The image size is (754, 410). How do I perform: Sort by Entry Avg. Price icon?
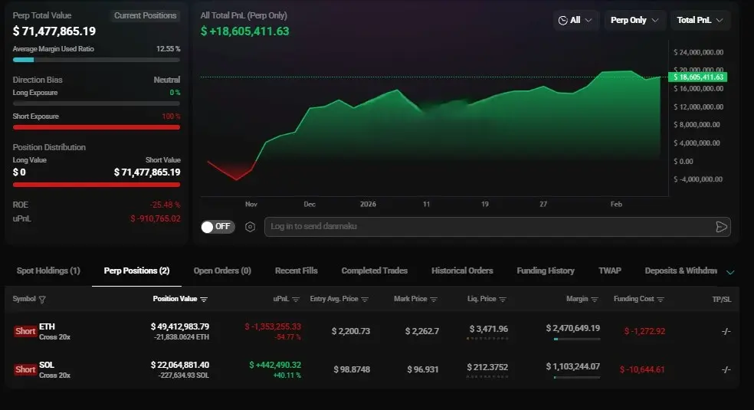click(365, 300)
